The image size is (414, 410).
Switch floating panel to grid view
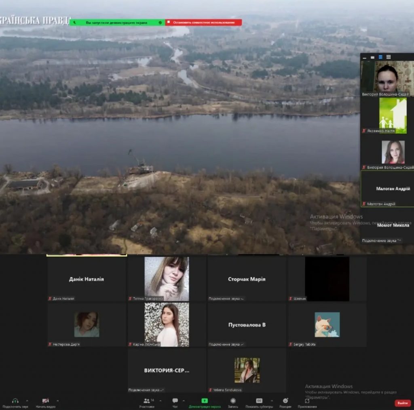click(389, 57)
